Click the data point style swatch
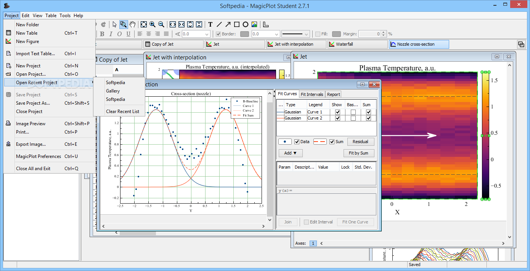 (x=285, y=142)
